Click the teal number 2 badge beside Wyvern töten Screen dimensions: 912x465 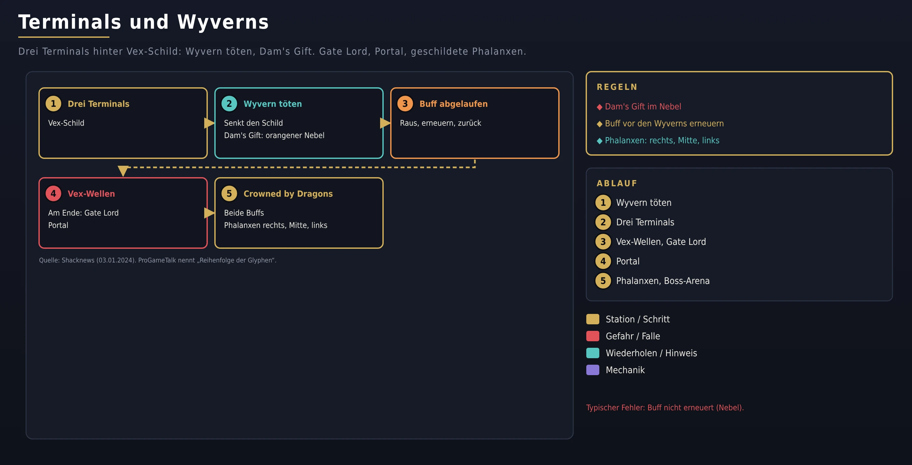(229, 104)
